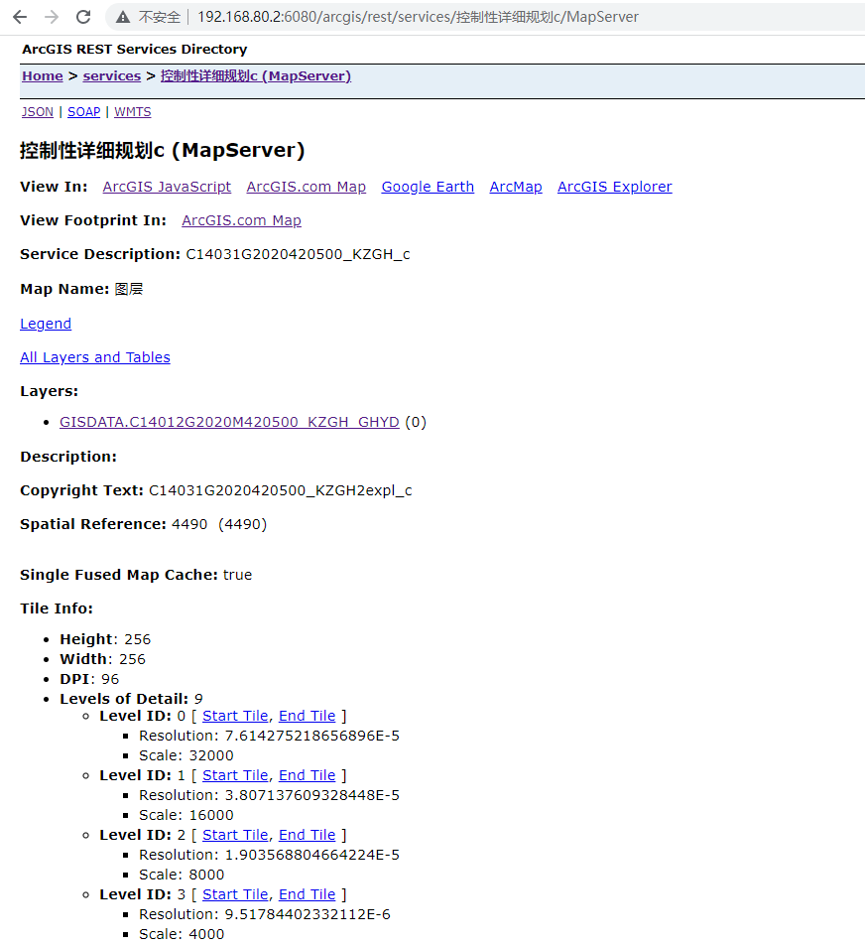Open Start Tile for Level ID 2
Image resolution: width=865 pixels, height=946 pixels.
(235, 836)
